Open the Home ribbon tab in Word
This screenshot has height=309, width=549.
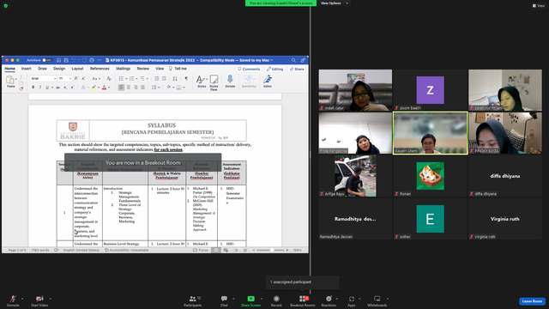point(9,69)
